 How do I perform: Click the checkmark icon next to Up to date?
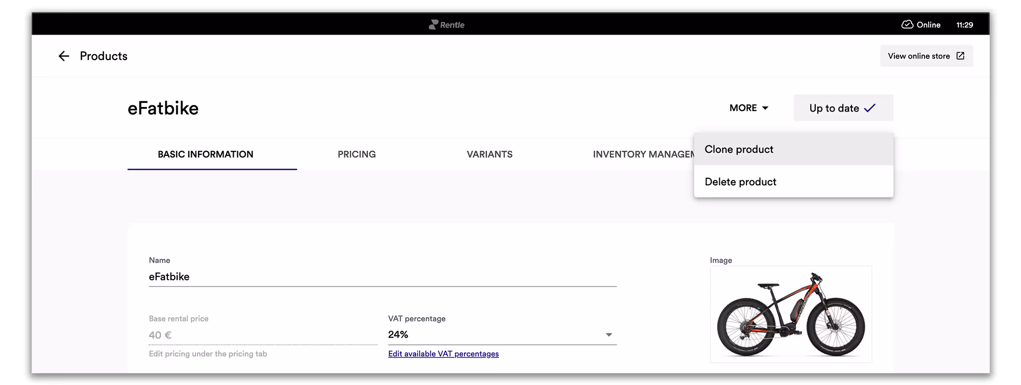[x=869, y=108]
